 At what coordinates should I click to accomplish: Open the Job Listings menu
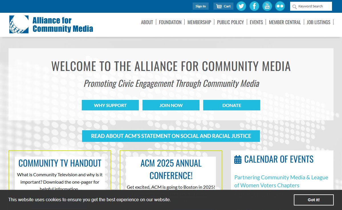(x=318, y=22)
